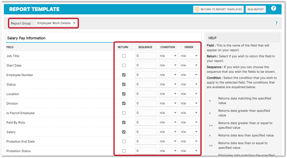Image resolution: width=287 pixels, height=158 pixels.
Task: Enable the Job Title return checkbox
Action: [124, 56]
